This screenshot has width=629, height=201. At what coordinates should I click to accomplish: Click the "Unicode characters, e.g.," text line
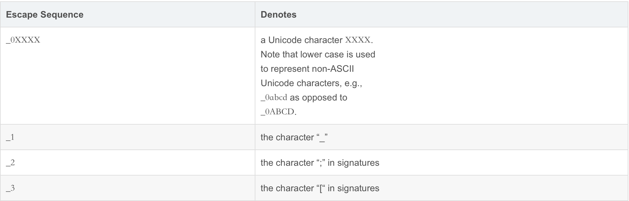[311, 83]
